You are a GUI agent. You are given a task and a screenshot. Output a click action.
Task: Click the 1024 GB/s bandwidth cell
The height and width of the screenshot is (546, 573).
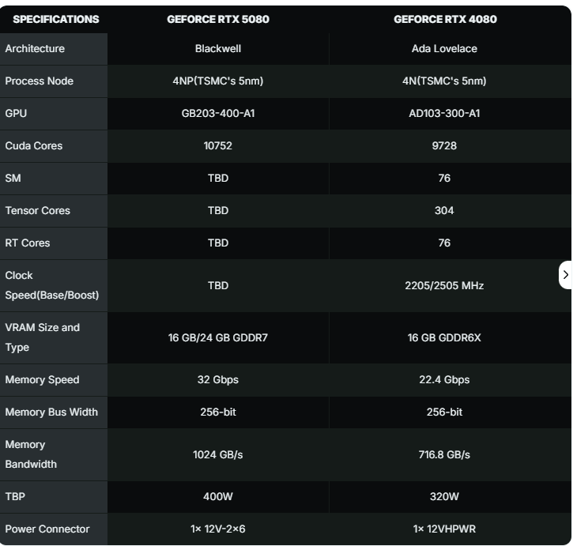[218, 455]
